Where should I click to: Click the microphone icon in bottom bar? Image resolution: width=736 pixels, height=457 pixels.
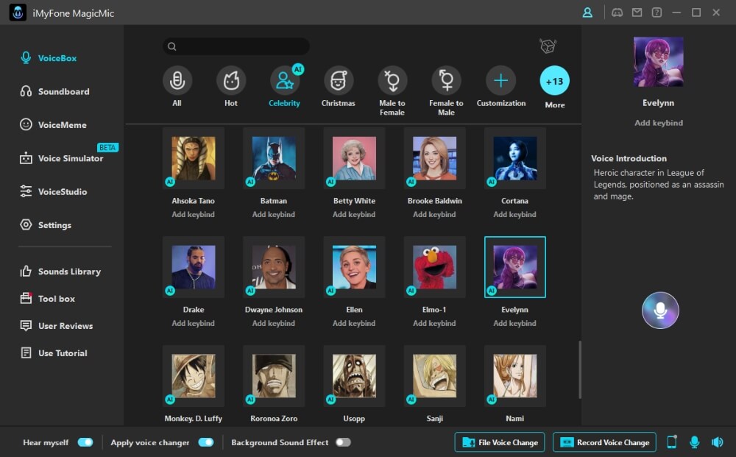(x=694, y=442)
